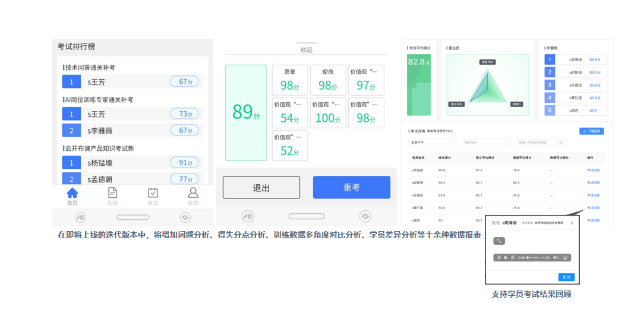Click the 语义 83.5 radar chart label
The height and width of the screenshot is (322, 631).
pos(456,104)
